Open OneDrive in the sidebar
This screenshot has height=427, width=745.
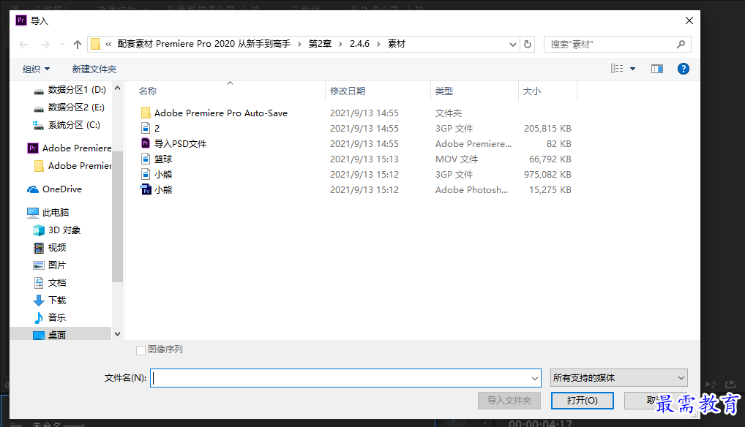pos(55,189)
